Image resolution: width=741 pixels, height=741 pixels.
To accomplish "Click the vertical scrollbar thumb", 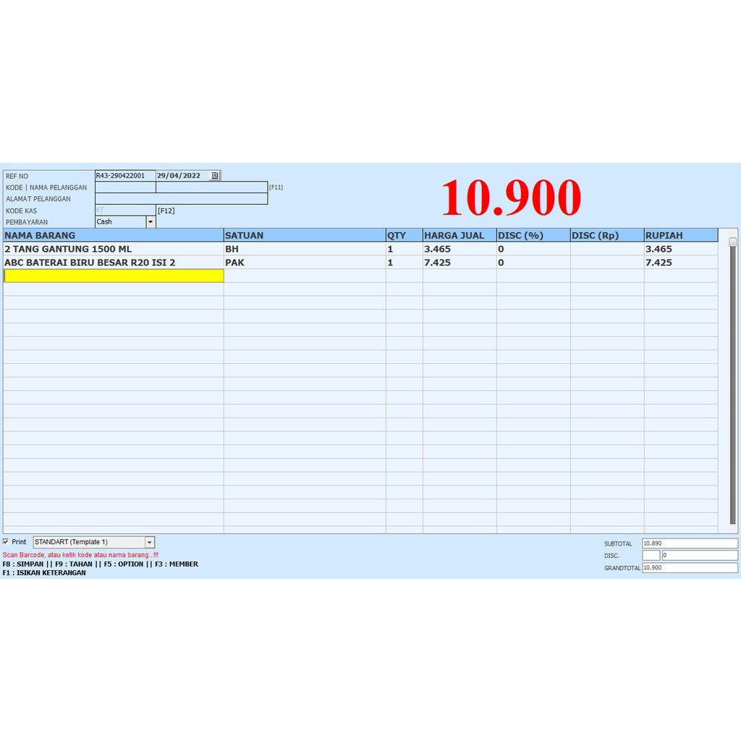I will (x=733, y=242).
